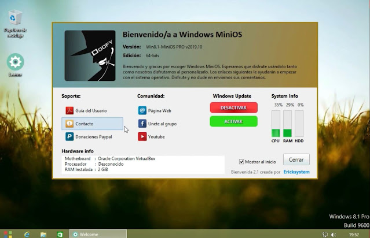
Task: Click the 'Soporte:' section label
Action: [71, 96]
